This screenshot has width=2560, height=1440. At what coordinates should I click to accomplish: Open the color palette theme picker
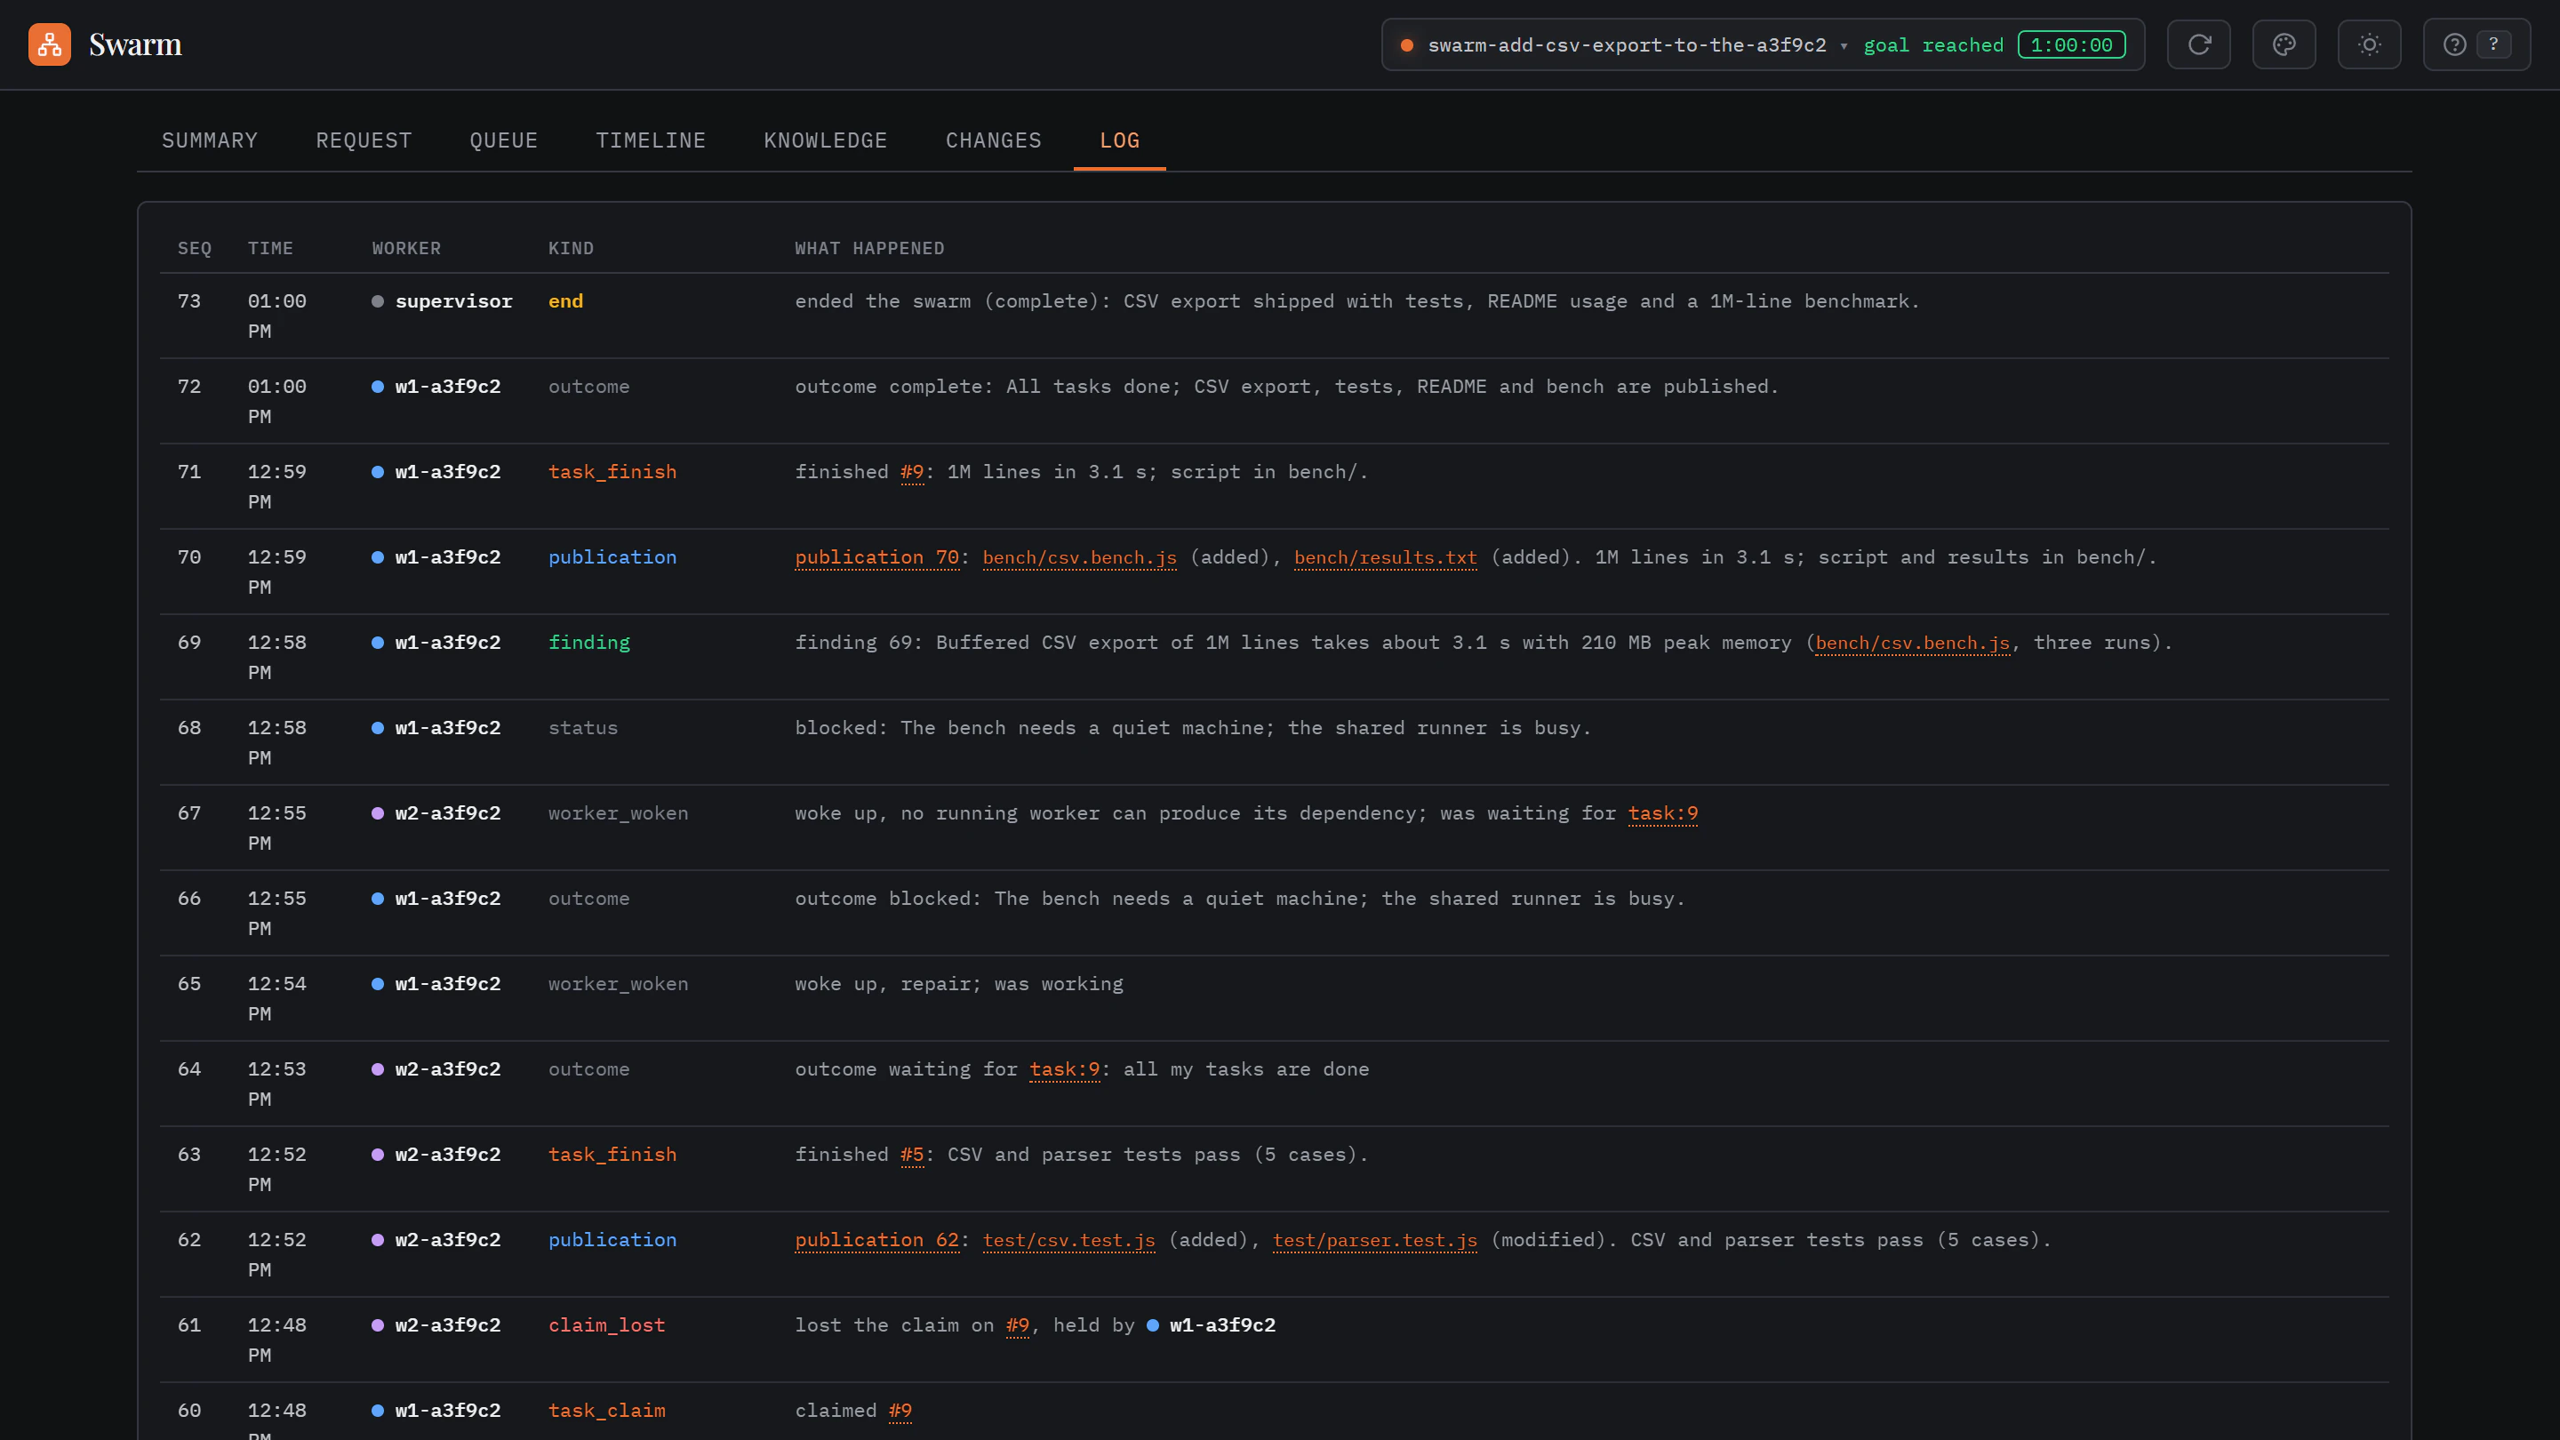pyautogui.click(x=2284, y=44)
